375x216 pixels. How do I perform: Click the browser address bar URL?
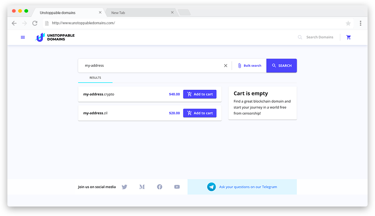point(83,23)
